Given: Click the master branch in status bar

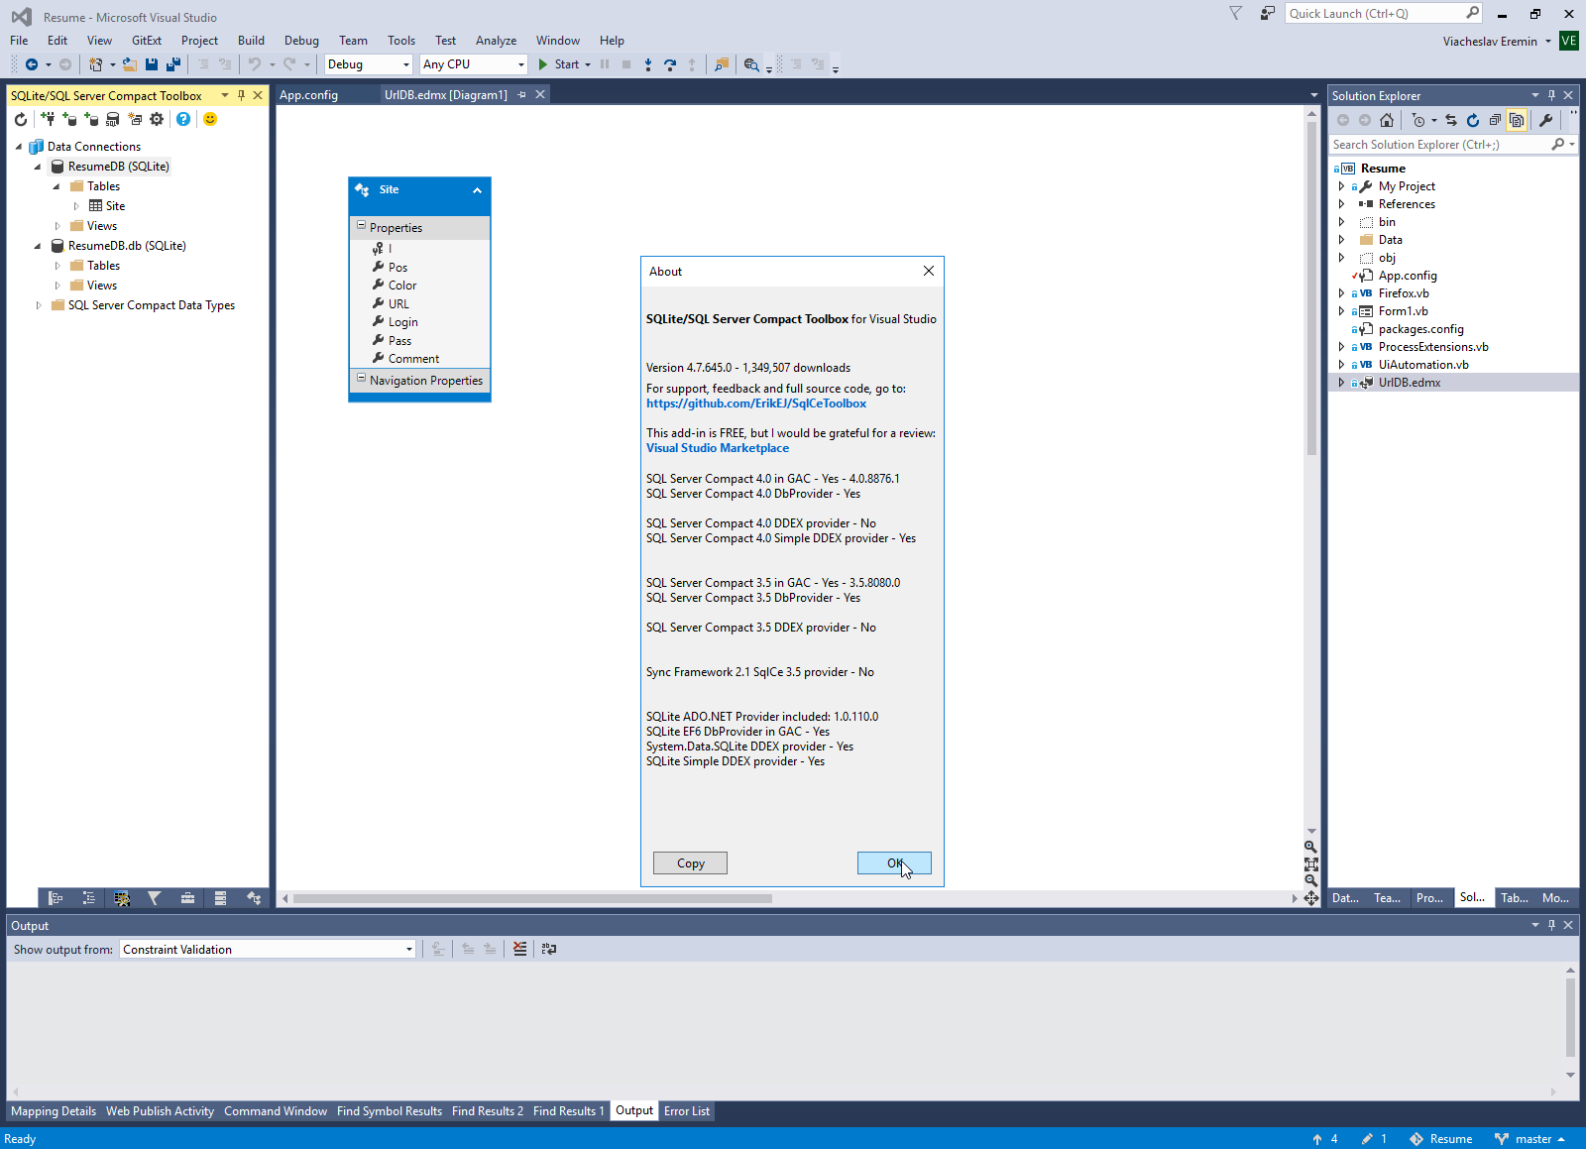Looking at the screenshot, I should [1532, 1139].
